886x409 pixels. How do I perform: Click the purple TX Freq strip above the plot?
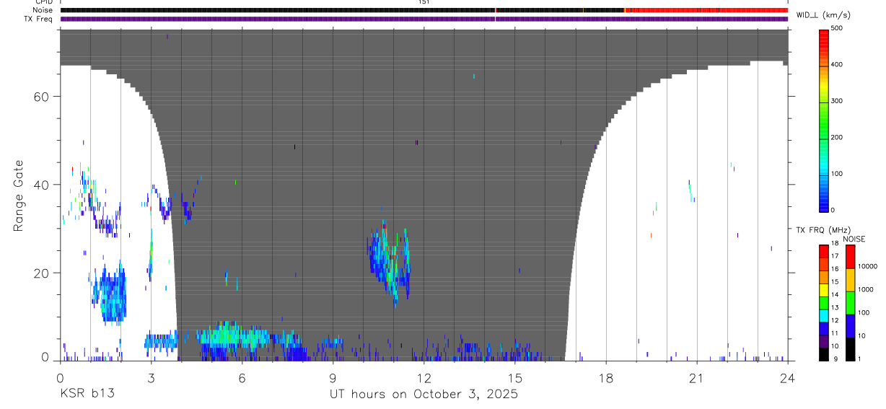click(x=424, y=19)
